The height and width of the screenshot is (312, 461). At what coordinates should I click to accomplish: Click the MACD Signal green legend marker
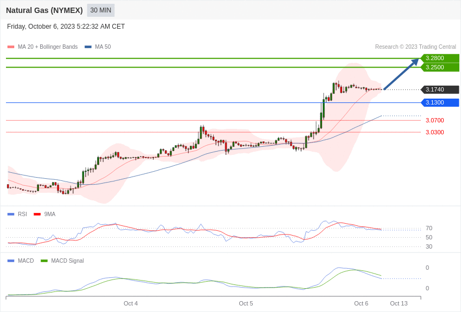44,261
